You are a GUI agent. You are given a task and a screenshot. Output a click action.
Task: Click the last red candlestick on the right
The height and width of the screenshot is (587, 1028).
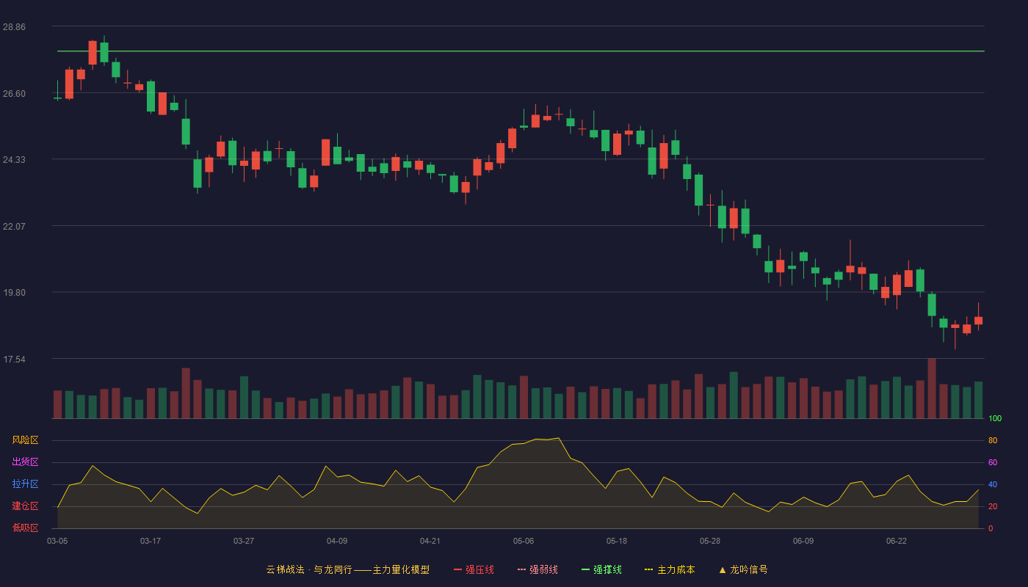point(978,320)
